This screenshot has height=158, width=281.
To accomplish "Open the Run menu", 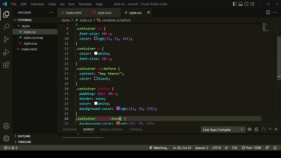I will click(71, 4).
